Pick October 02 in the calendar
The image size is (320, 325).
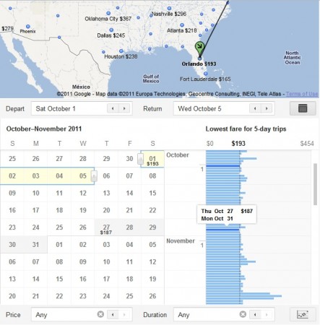(12, 176)
